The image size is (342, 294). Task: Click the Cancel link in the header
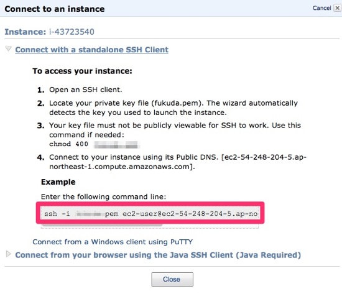click(x=321, y=8)
